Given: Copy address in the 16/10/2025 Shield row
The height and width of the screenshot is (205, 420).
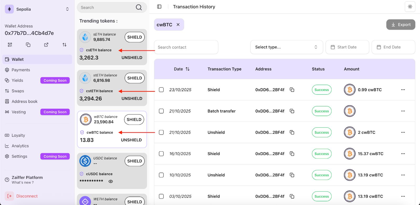Looking at the screenshot, I should pyautogui.click(x=292, y=153).
